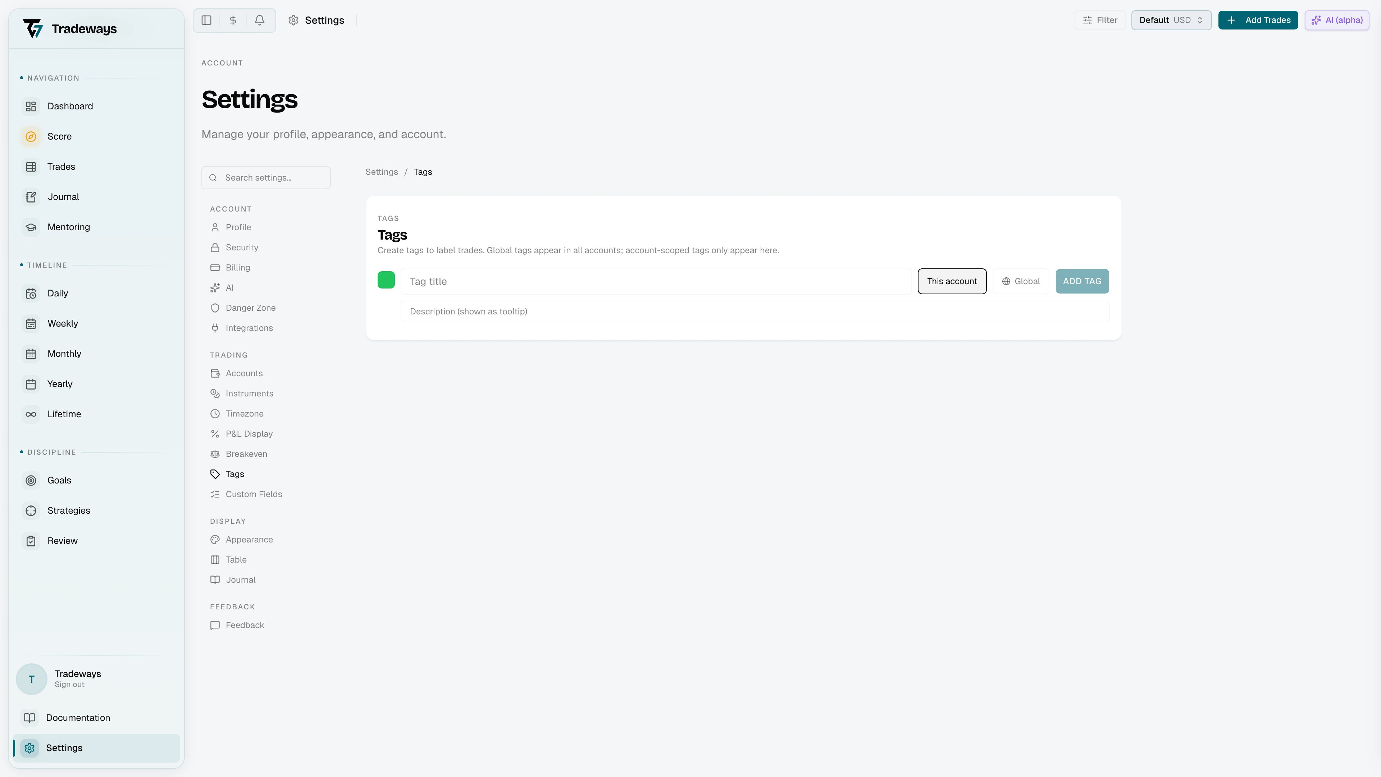Toggle the sidebar panel icon
Screen dimensions: 1381x777
(206, 21)
